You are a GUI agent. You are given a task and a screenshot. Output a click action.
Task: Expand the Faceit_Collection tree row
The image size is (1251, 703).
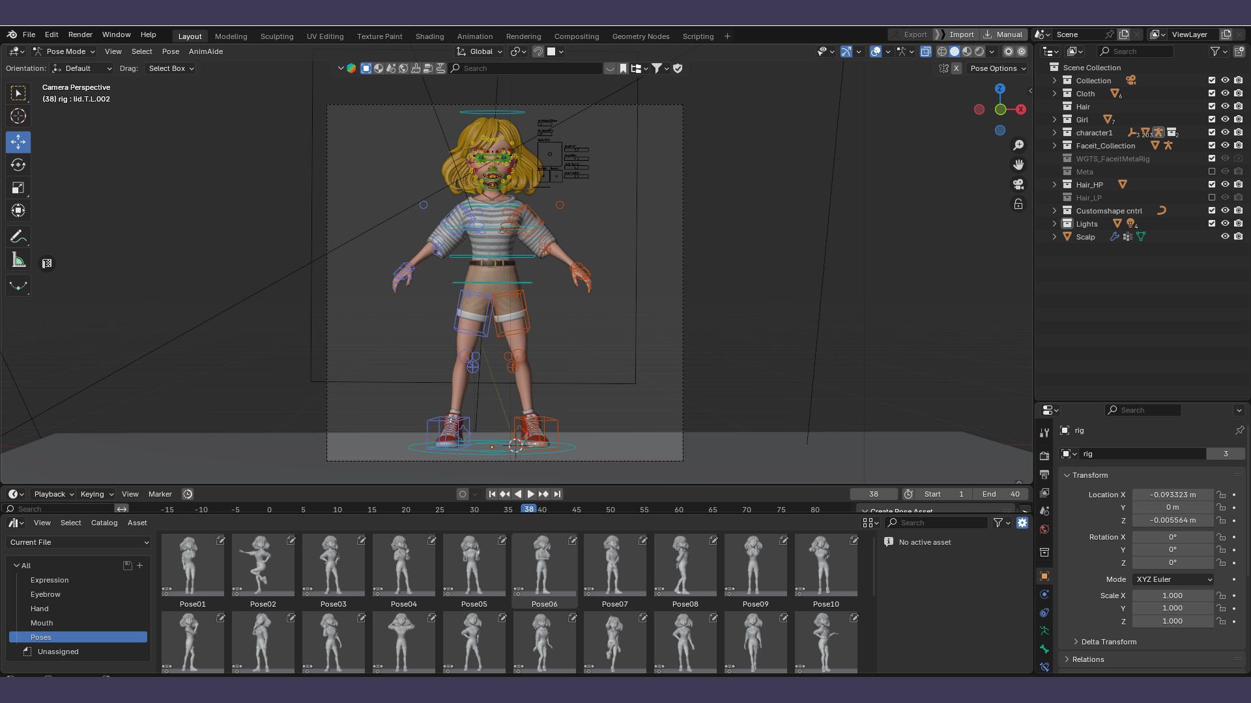click(x=1054, y=145)
